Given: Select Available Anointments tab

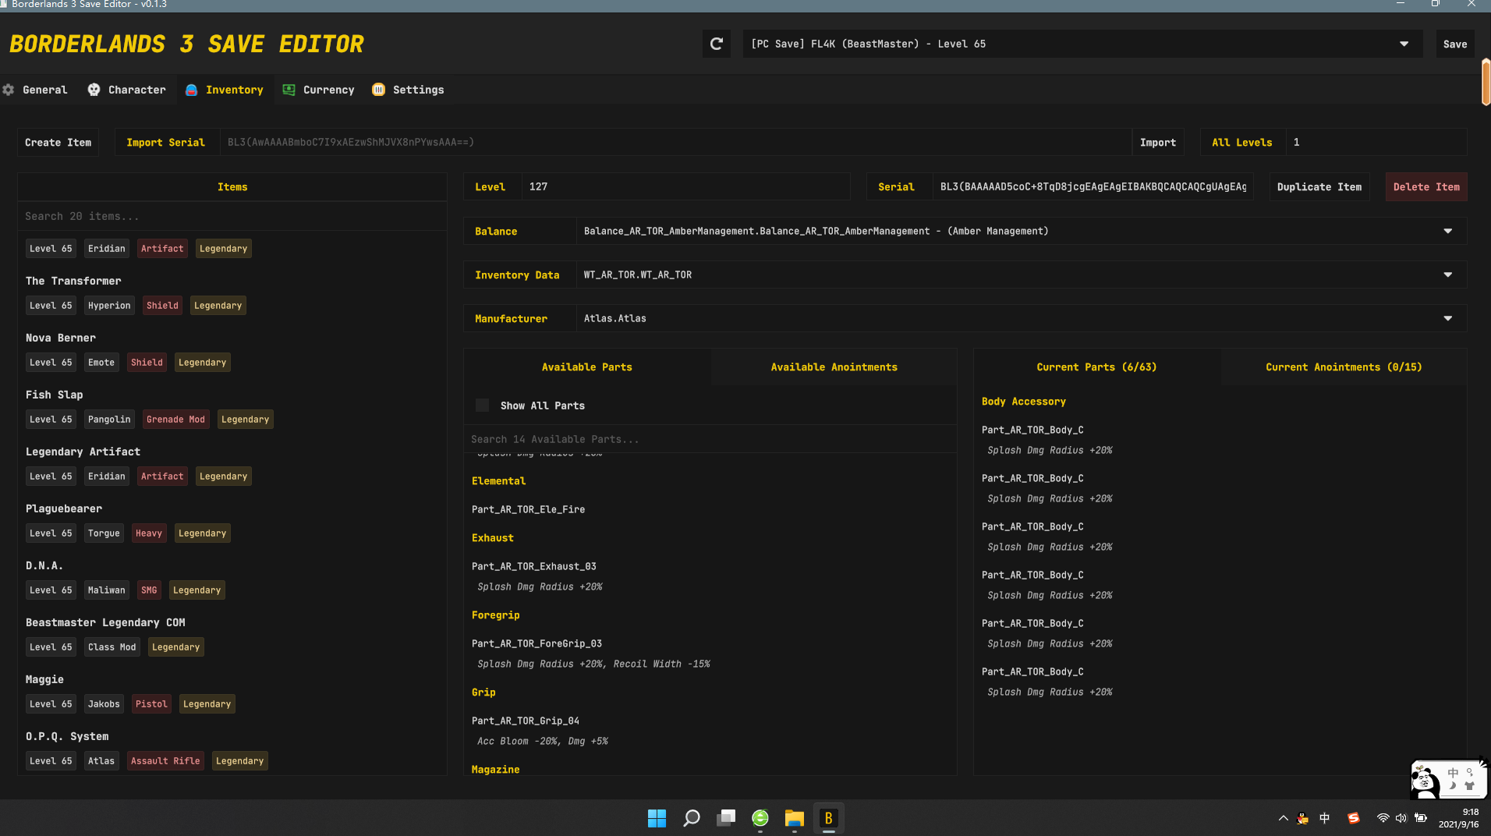Looking at the screenshot, I should pos(834,367).
